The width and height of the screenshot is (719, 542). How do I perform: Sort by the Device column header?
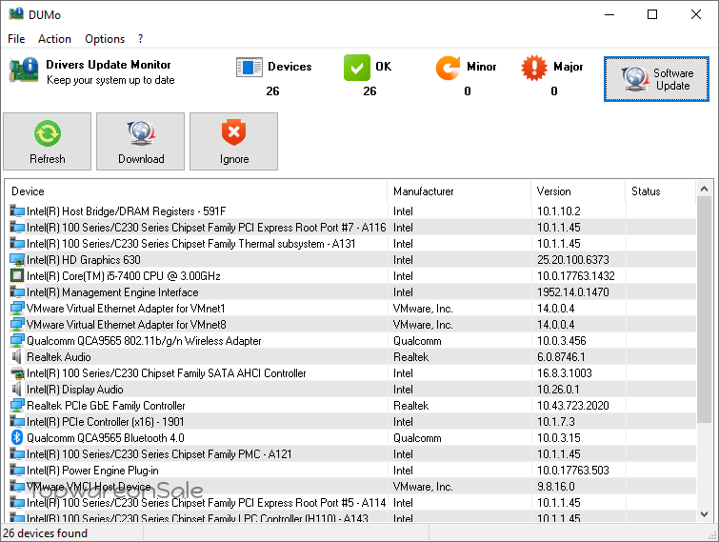click(x=196, y=191)
